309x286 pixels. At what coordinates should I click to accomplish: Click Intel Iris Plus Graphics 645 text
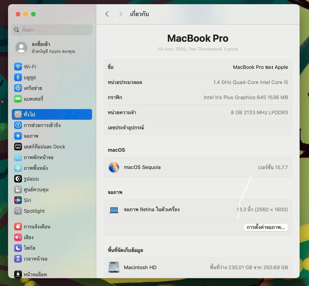tap(246, 97)
